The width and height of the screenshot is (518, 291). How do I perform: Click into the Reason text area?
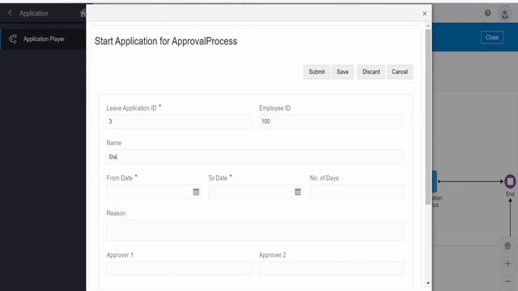256,230
